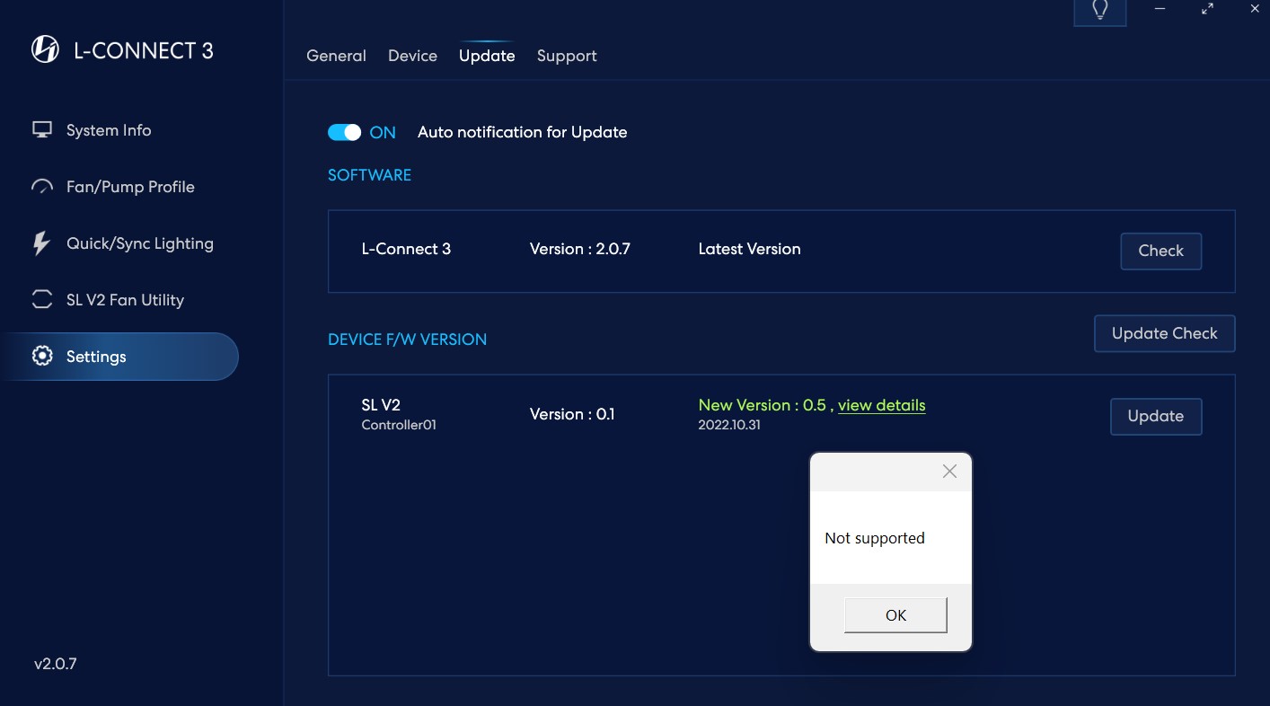The width and height of the screenshot is (1270, 706).
Task: Click the Version : 2.0.7 text
Action: [x=580, y=249]
